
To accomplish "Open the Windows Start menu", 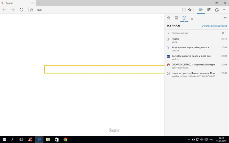I will [x=4, y=140].
